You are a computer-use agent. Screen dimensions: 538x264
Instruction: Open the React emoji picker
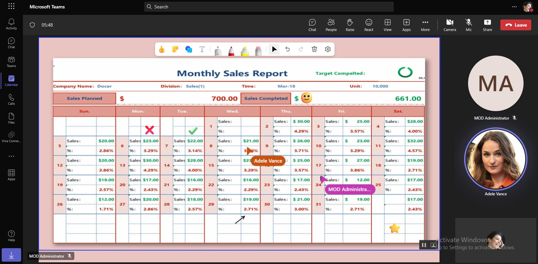tap(369, 25)
